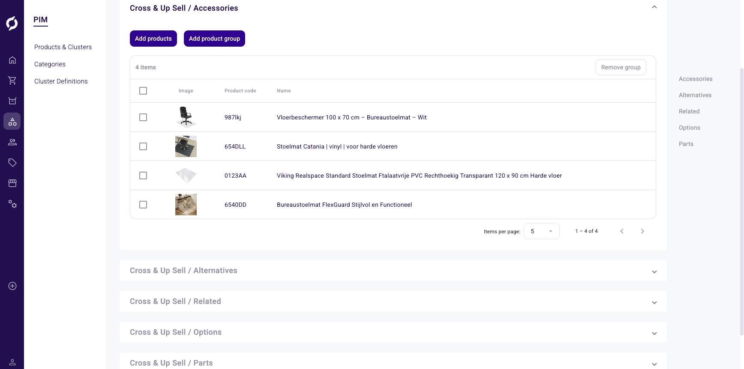The width and height of the screenshot is (744, 369).
Task: Click the plus circle sidebar icon
Action: click(12, 286)
